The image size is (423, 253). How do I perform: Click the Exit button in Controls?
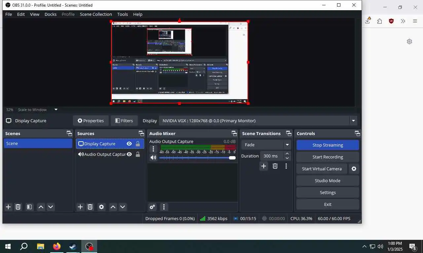(x=328, y=204)
